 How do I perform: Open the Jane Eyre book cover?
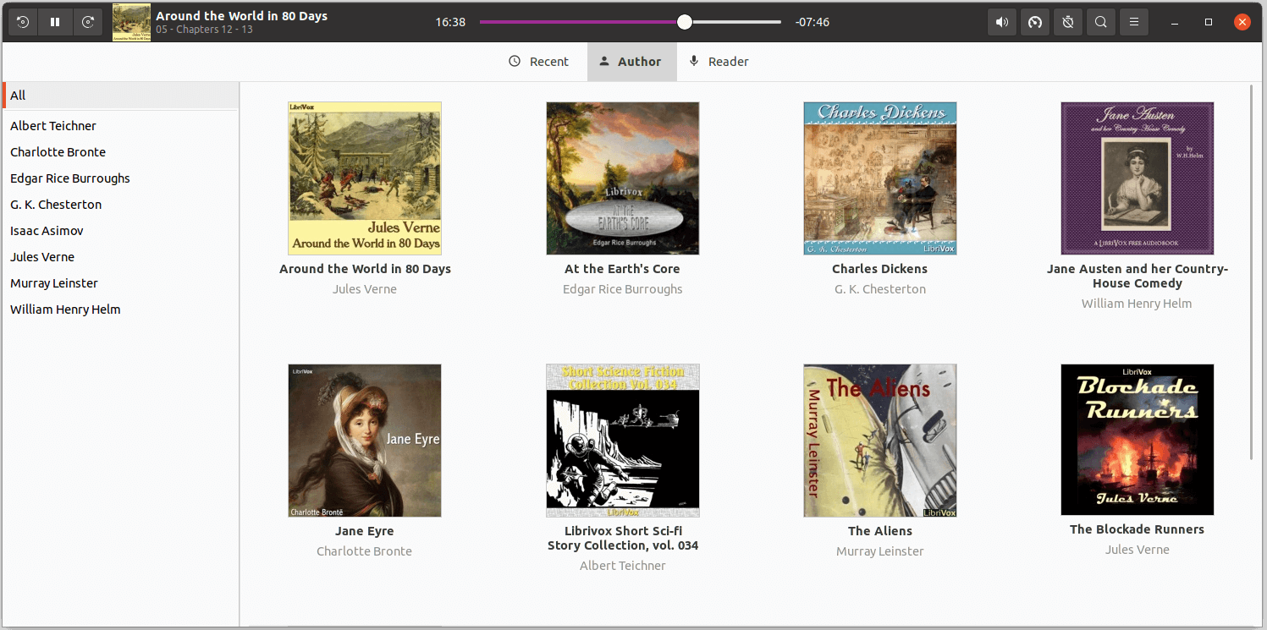(365, 441)
